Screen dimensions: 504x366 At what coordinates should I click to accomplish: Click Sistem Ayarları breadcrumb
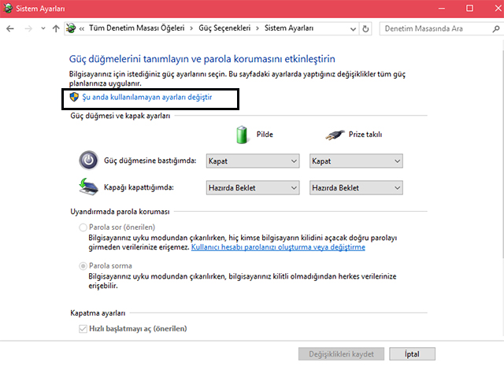point(289,28)
